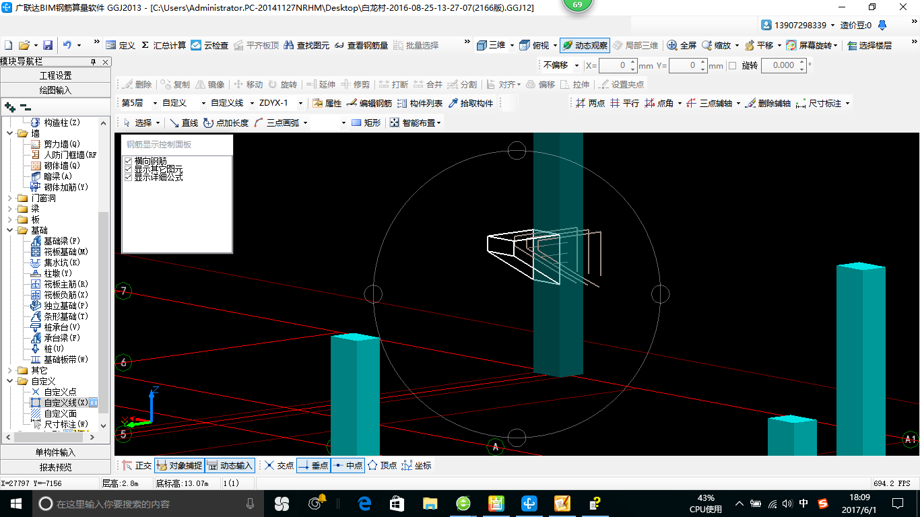
Task: Expand the 门窗洞 tree folder
Action: [10, 198]
